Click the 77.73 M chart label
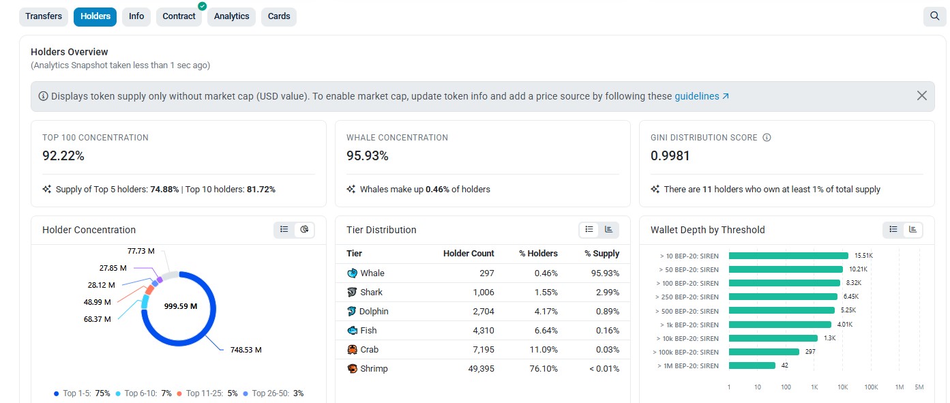 point(140,252)
